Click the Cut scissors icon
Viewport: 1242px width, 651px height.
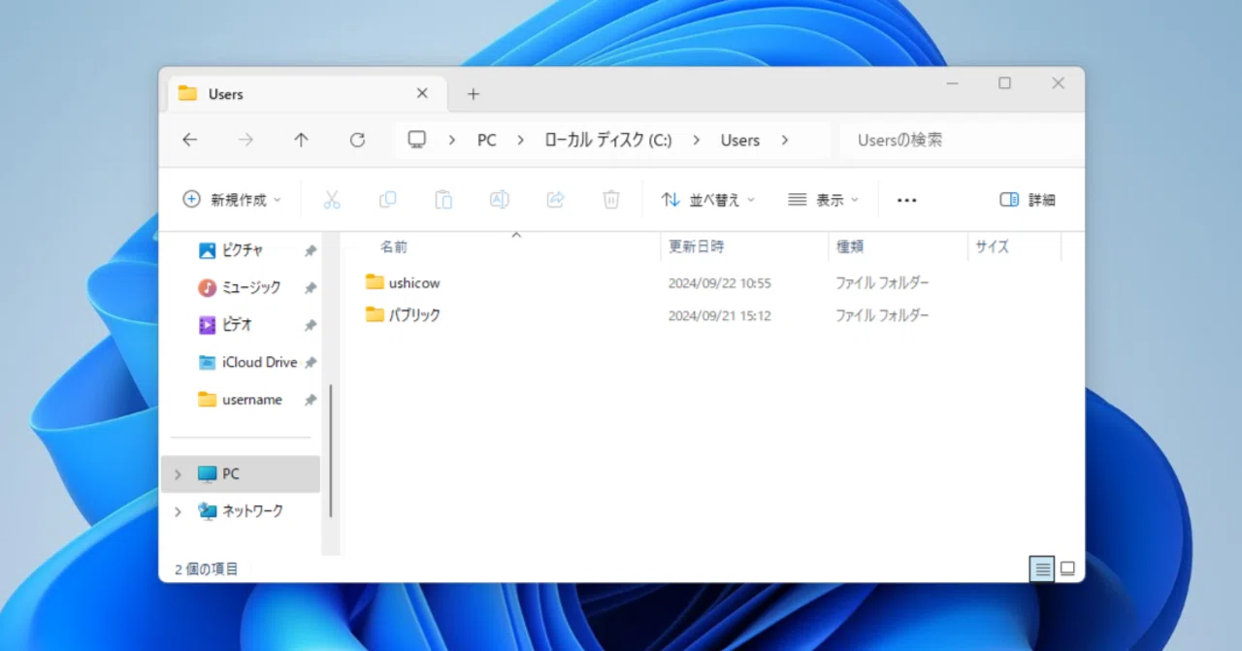(332, 200)
